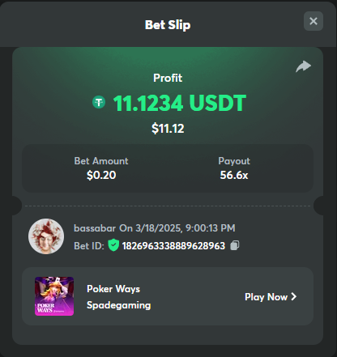Screen dimensions: 337x357
Task: Click the Spadegaming provider name
Action: [119, 305]
